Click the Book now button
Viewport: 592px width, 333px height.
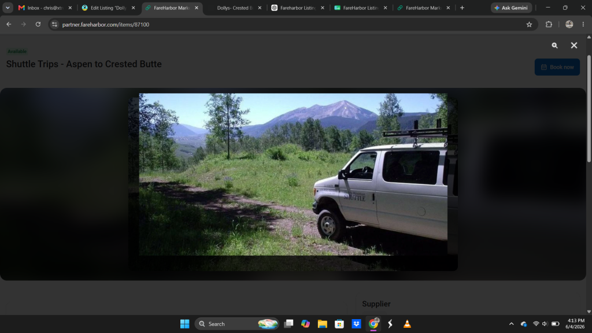[x=557, y=67]
